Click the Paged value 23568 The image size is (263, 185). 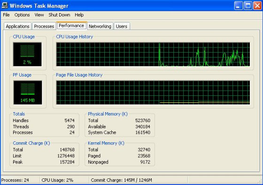pos(144,156)
